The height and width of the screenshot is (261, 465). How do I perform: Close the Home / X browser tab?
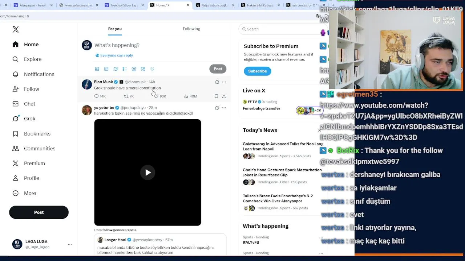(188, 5)
